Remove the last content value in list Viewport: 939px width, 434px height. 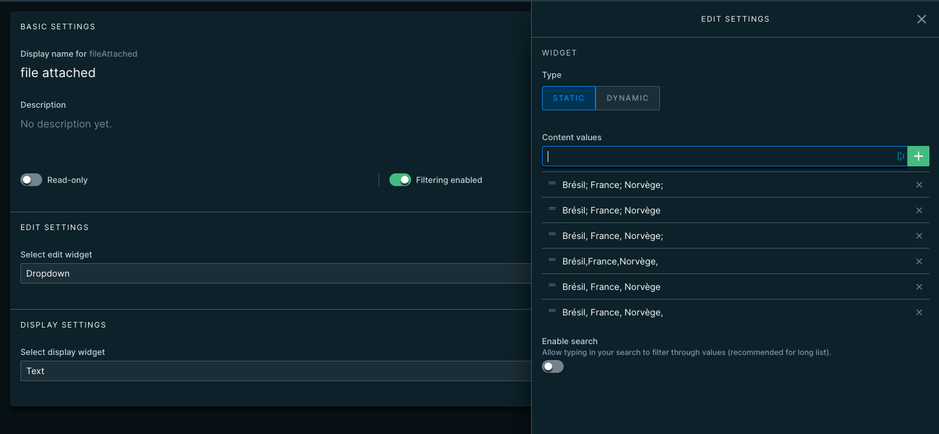(x=919, y=312)
